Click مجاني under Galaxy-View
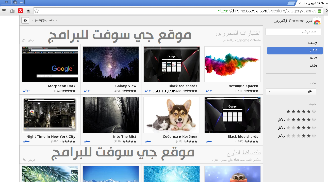Image resolution: width=328 pixels, height=182 pixels. coord(87,90)
